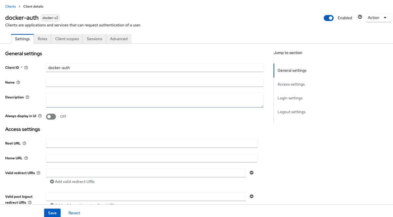The height and width of the screenshot is (217, 393).
Task: Remove the first valid redirect URI row
Action: coord(252,173)
